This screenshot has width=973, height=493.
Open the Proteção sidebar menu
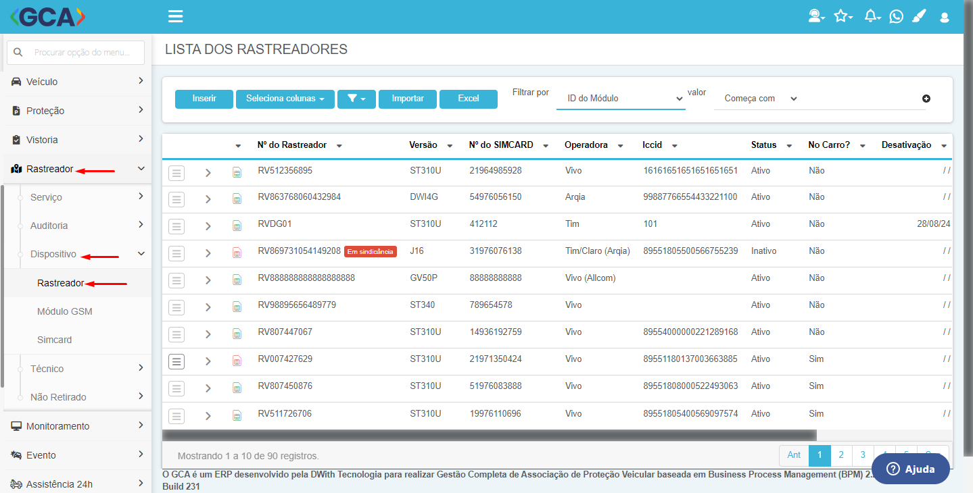76,111
